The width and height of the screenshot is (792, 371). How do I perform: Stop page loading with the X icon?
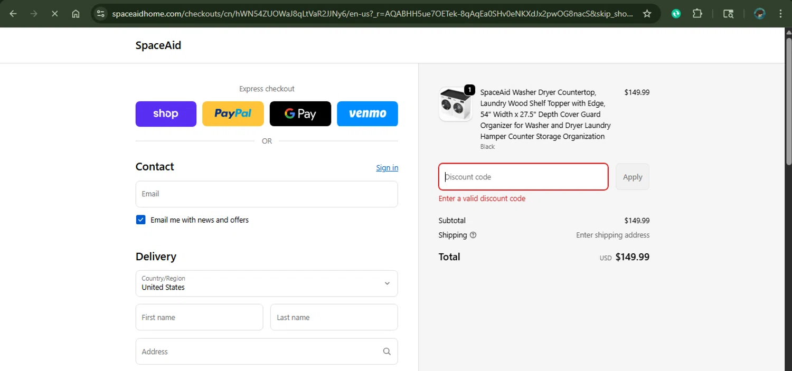coord(54,14)
